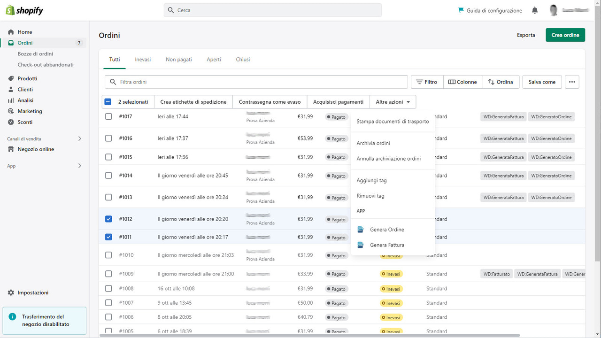Click Acquisisci pagamenti button
The width and height of the screenshot is (601, 338).
(339, 102)
